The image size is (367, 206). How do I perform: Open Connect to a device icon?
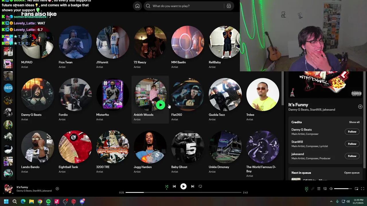point(325,189)
